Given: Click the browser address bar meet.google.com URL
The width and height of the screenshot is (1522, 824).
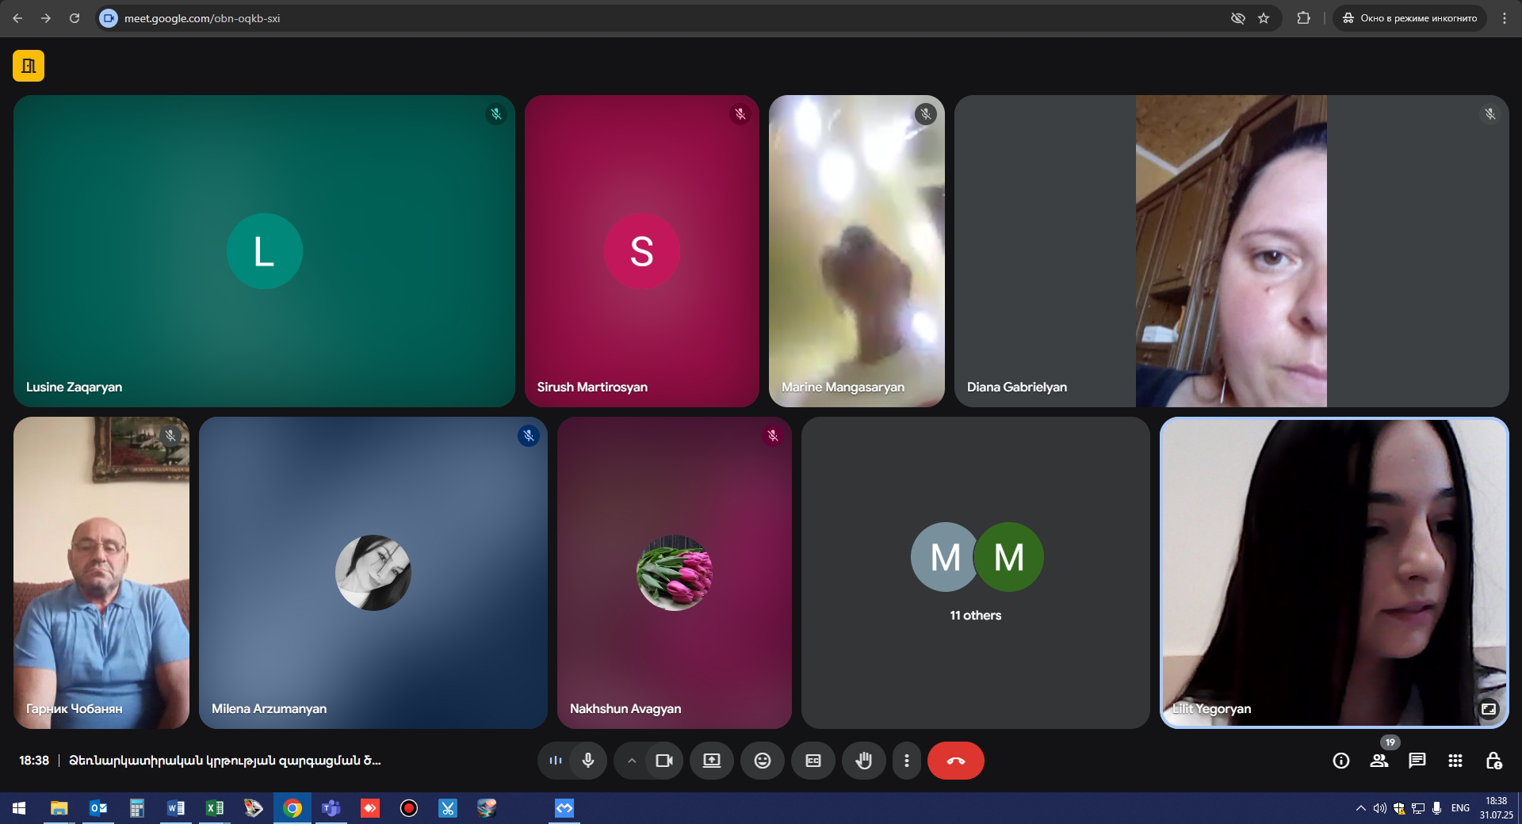Looking at the screenshot, I should pos(202,18).
